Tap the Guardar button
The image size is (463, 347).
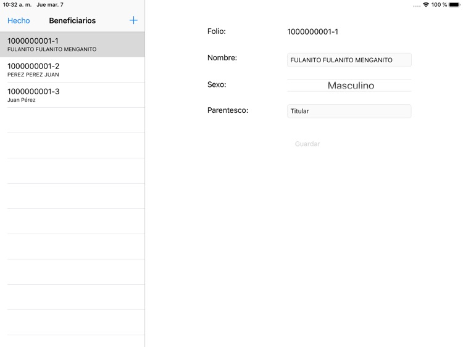click(307, 144)
